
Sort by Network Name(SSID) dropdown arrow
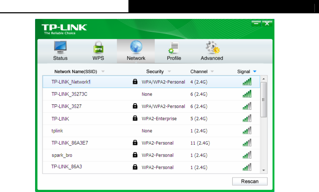103,71
